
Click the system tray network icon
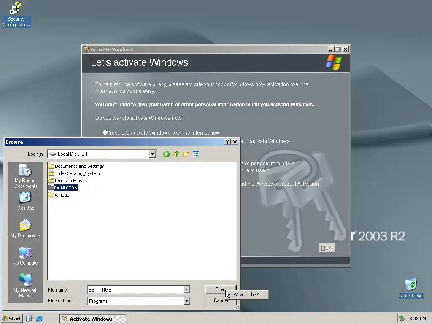[x=402, y=319]
